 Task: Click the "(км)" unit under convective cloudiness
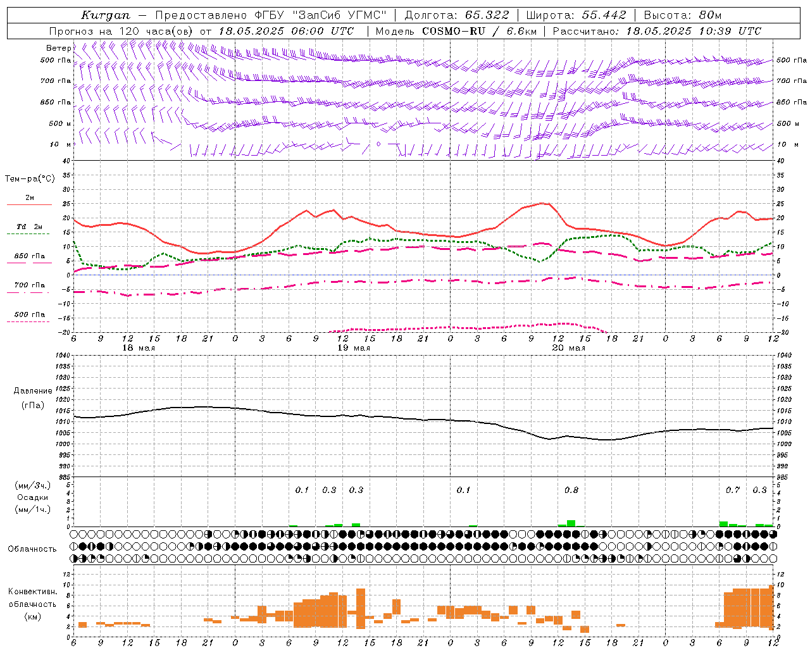click(33, 616)
